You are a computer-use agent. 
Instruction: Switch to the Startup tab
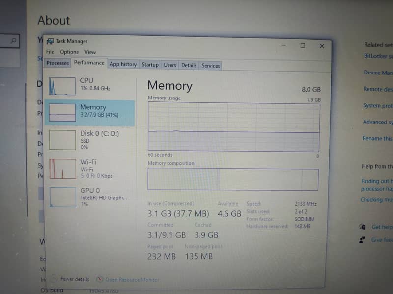click(x=150, y=65)
